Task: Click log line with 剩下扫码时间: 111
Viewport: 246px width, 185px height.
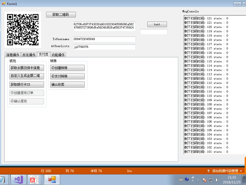Action: tap(206, 87)
